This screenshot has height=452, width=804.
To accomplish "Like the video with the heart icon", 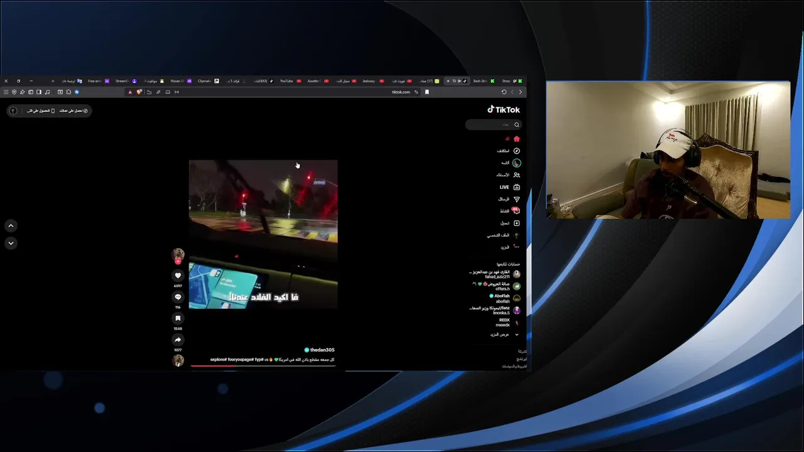I will coord(178,276).
